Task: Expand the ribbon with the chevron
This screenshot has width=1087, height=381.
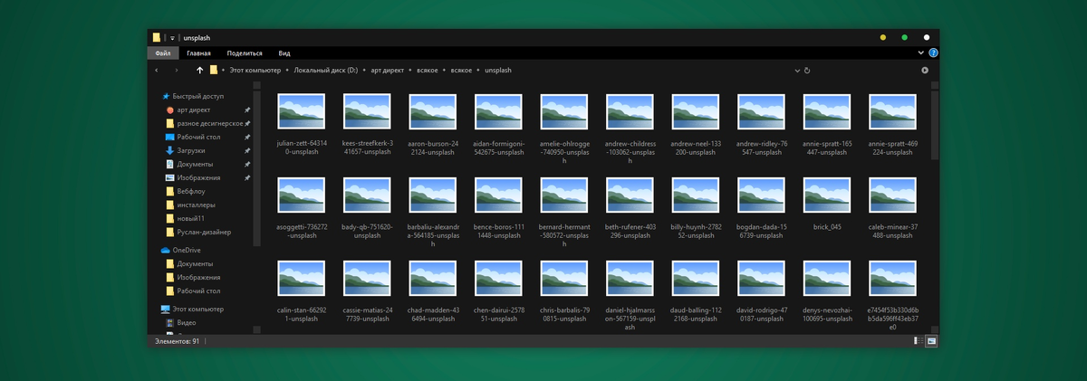Action: [922, 53]
